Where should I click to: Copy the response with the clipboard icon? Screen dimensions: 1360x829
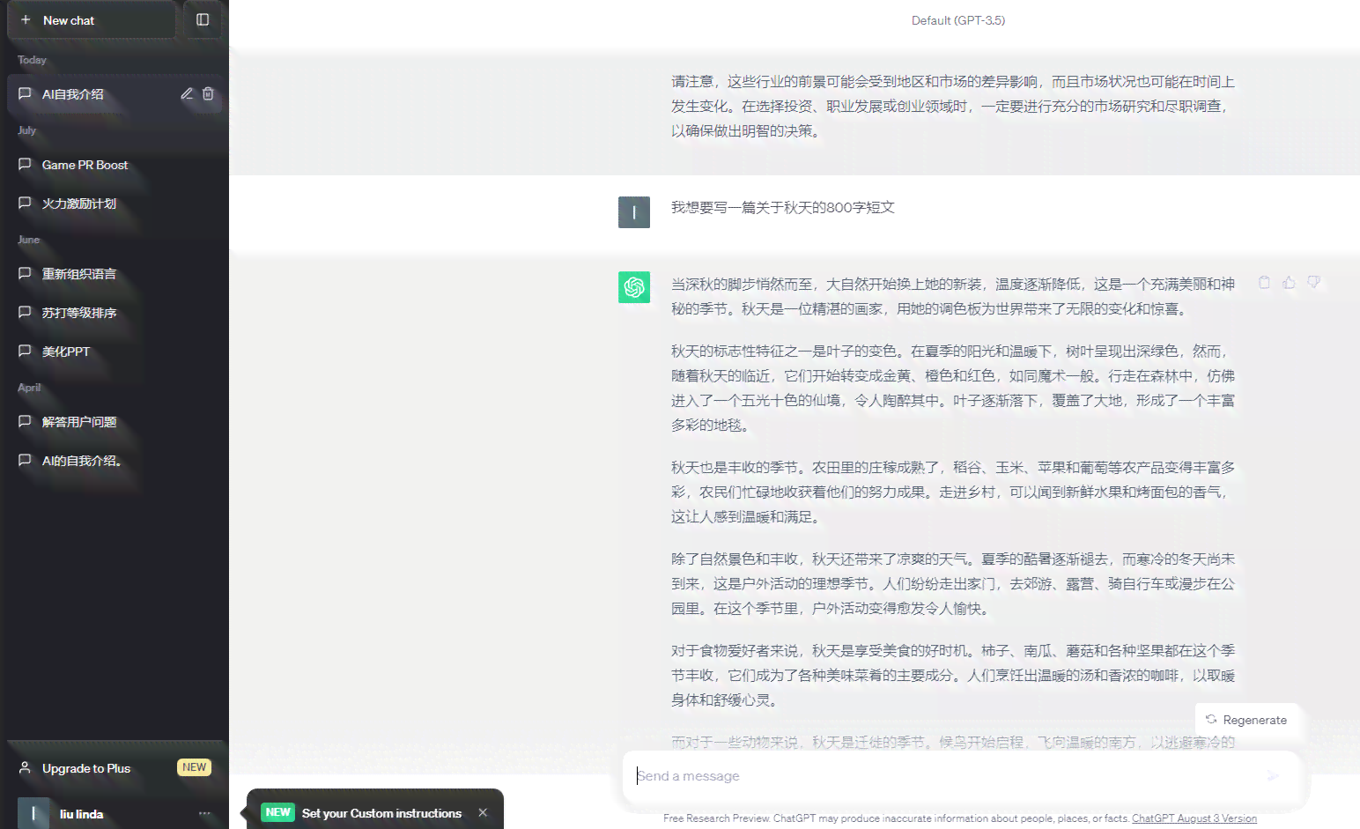click(x=1264, y=283)
